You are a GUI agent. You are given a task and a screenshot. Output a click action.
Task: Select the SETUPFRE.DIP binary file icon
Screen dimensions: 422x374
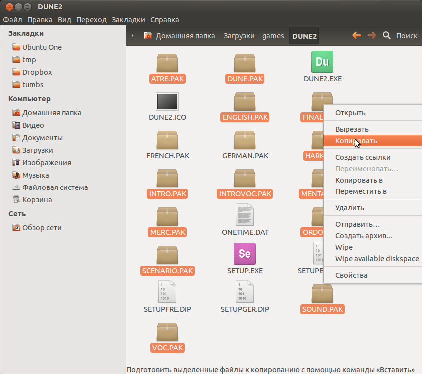pos(167,292)
